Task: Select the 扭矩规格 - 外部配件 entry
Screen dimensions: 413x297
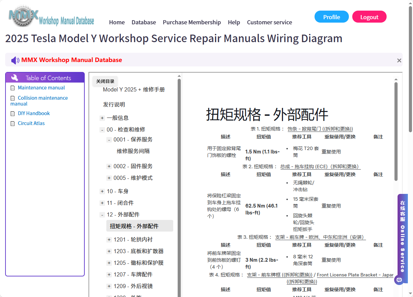Action: [x=140, y=226]
